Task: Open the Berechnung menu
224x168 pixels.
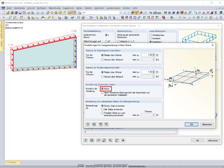Action: (55, 8)
